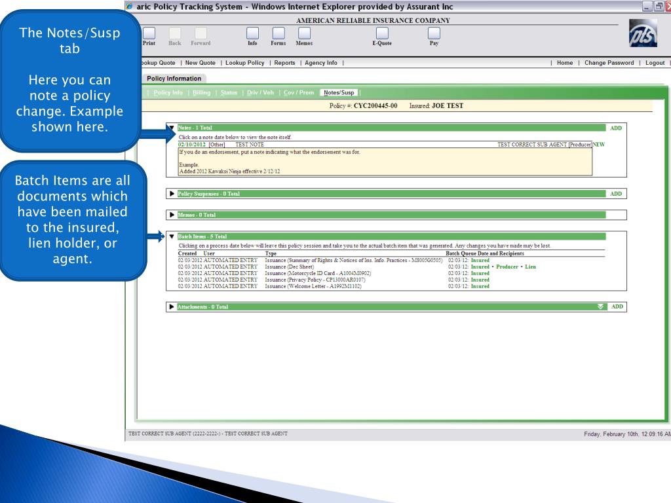Screen dimensions: 671x503
Task: Click Logout in the top menu
Action: point(655,63)
